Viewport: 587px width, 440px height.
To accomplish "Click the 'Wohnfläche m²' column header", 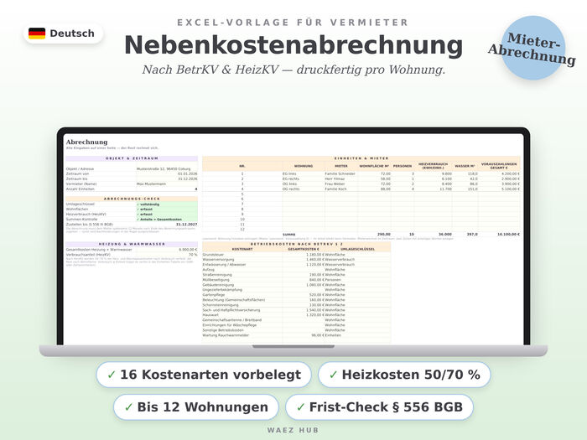I will click(374, 166).
